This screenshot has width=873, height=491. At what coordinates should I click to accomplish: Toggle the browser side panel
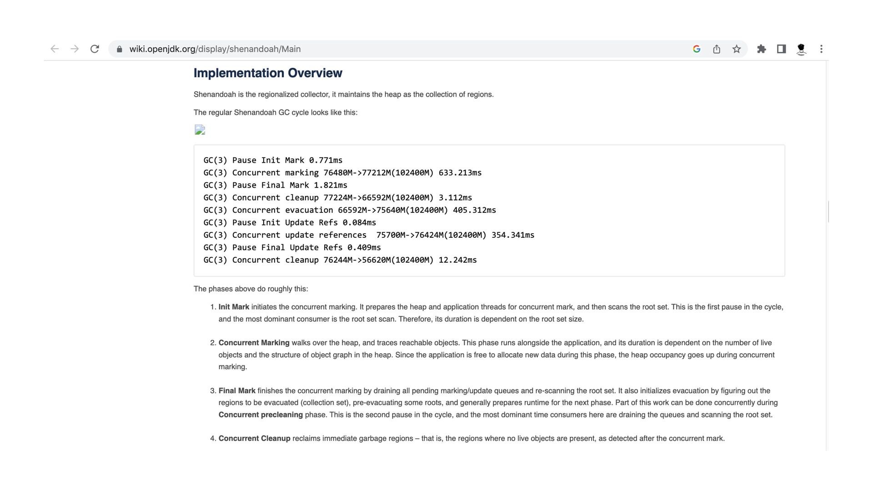point(782,49)
